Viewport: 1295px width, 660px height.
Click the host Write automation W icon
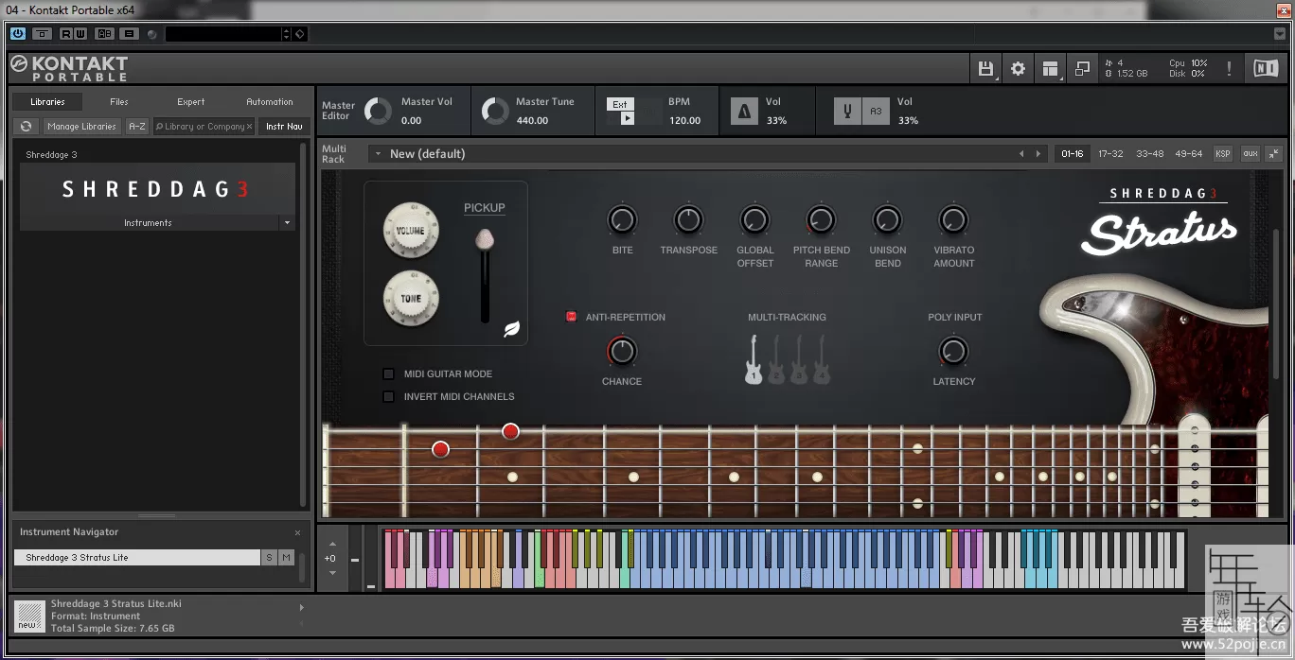point(80,34)
